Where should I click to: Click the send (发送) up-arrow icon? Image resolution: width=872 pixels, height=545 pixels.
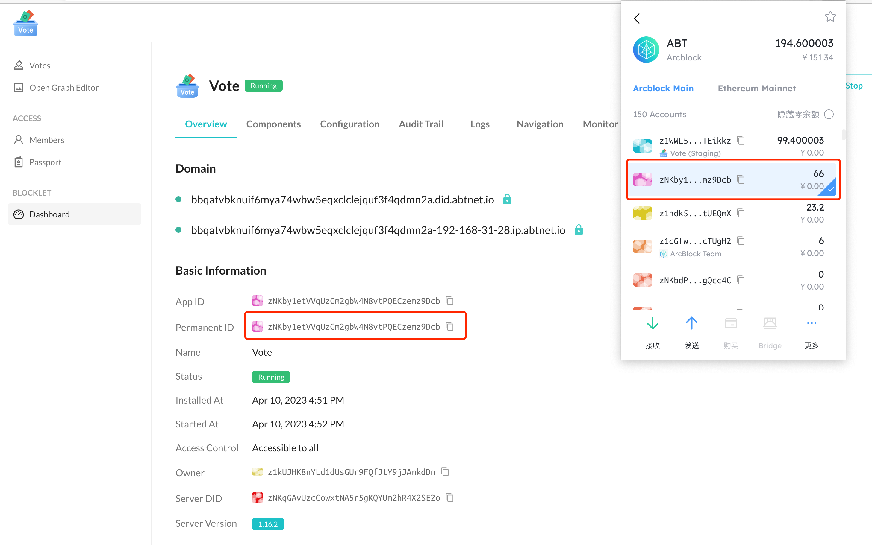(x=691, y=323)
